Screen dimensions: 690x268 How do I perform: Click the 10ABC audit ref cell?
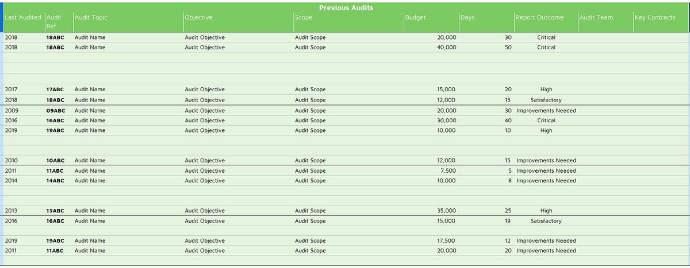(x=55, y=161)
